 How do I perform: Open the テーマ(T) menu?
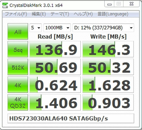point(60,14)
